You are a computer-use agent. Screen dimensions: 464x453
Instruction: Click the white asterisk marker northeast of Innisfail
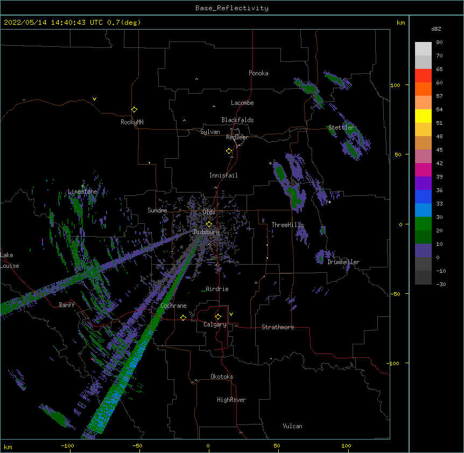click(x=270, y=164)
